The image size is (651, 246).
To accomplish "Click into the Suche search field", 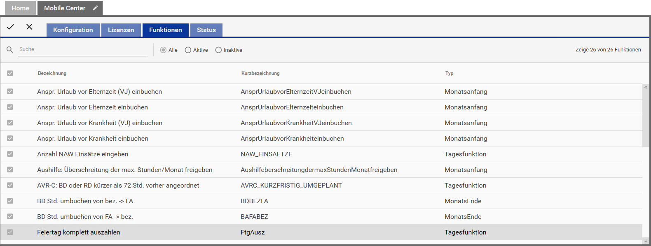I will point(82,49).
